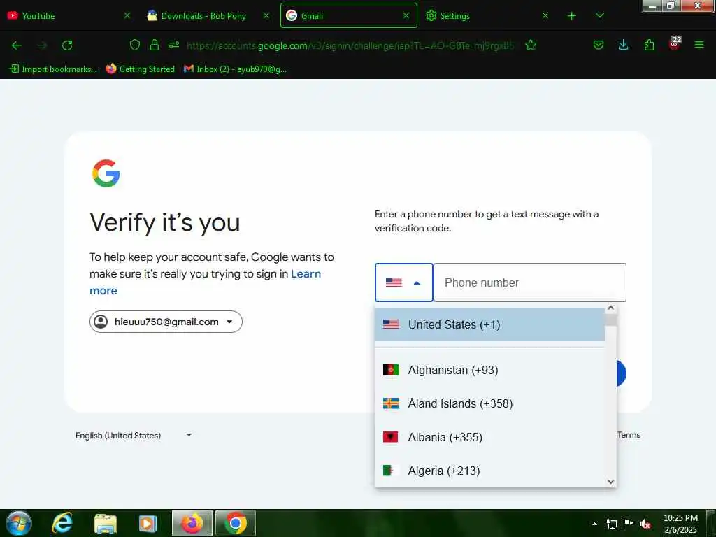Open Windows Media Player from taskbar
Screen dimensions: 716x537
[x=148, y=523]
